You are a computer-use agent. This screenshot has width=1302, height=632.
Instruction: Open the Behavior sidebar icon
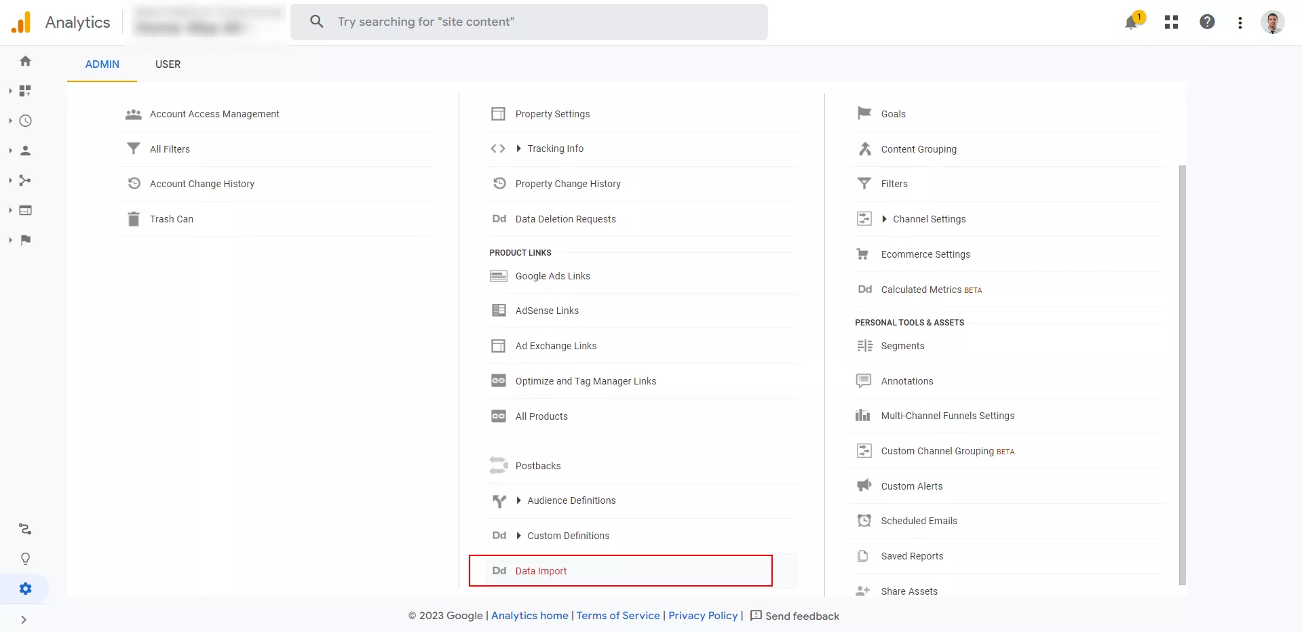[25, 210]
